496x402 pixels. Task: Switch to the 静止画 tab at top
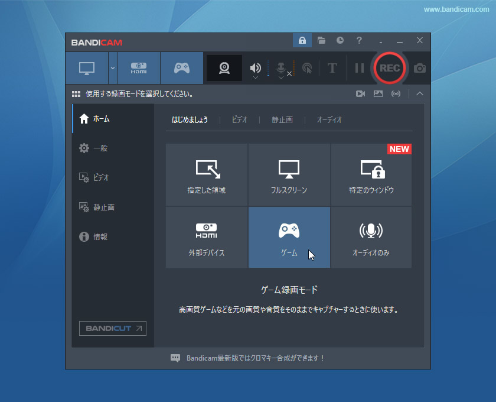[282, 120]
